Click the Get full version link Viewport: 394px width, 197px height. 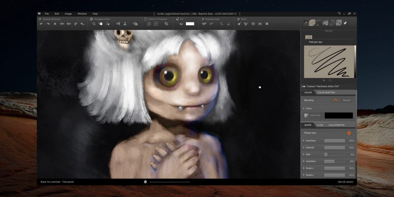[x=345, y=182]
